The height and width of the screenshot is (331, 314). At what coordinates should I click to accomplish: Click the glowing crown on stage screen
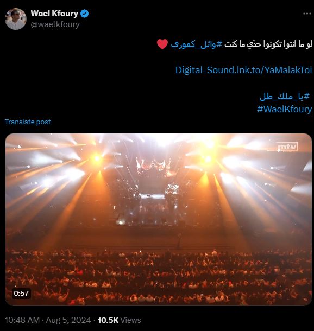coord(154,165)
